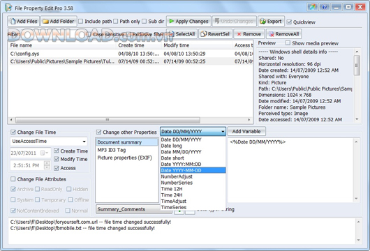This screenshot has width=370, height=251.
Task: Click the Undo Changes button
Action: [x=234, y=22]
